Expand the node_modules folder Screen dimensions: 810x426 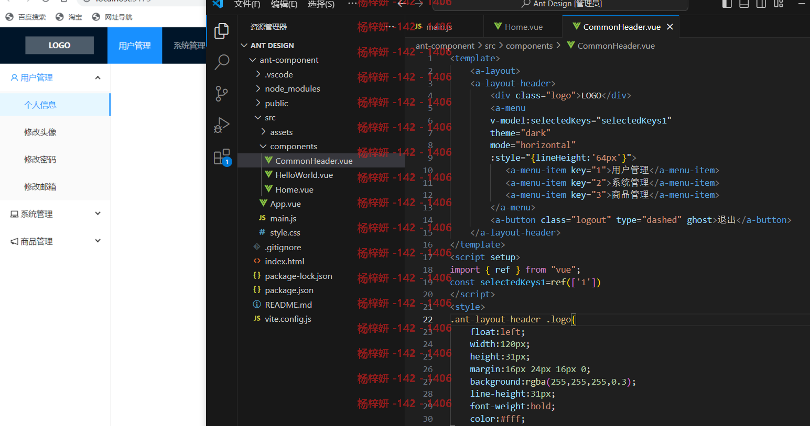coord(258,88)
